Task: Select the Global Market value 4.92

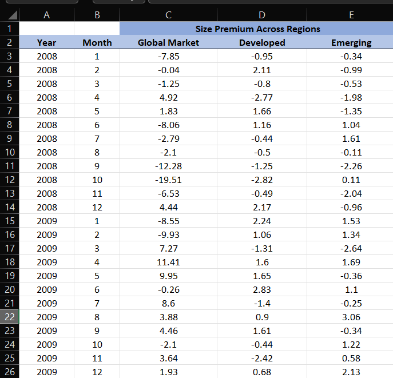Action: tap(168, 97)
